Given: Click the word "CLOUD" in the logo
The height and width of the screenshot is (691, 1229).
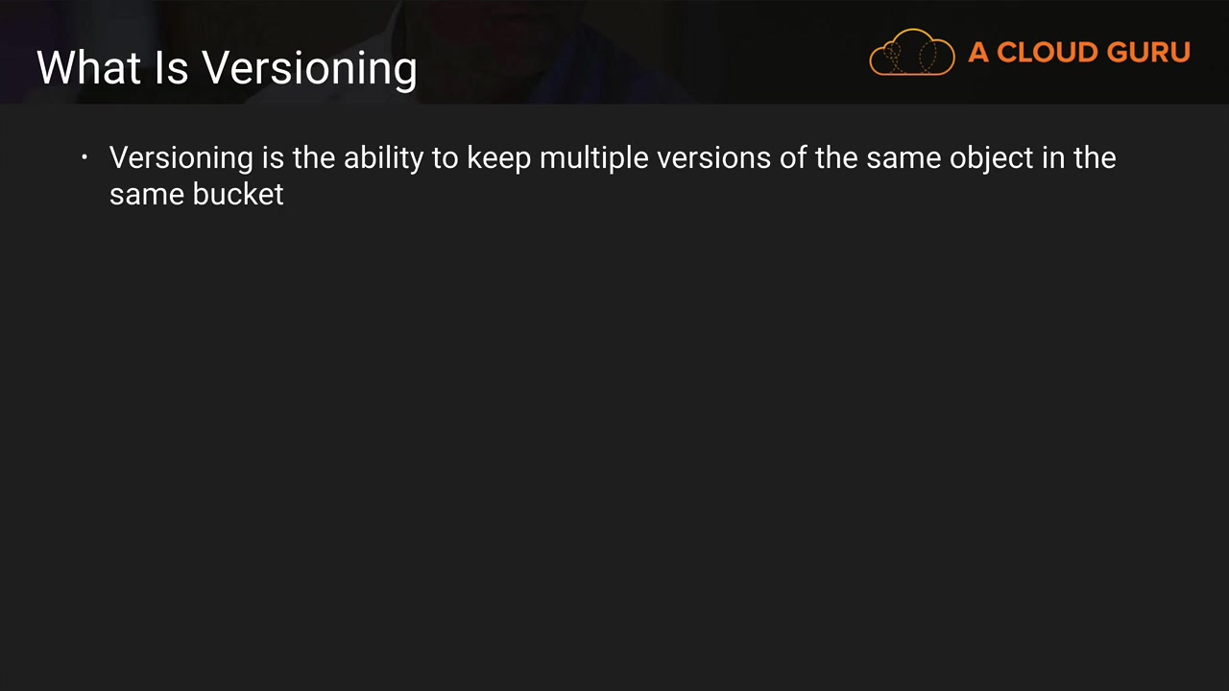Looking at the screenshot, I should 1046,53.
